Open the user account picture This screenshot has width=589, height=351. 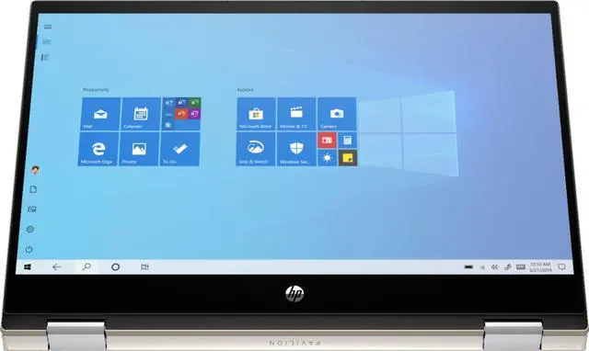tap(35, 170)
